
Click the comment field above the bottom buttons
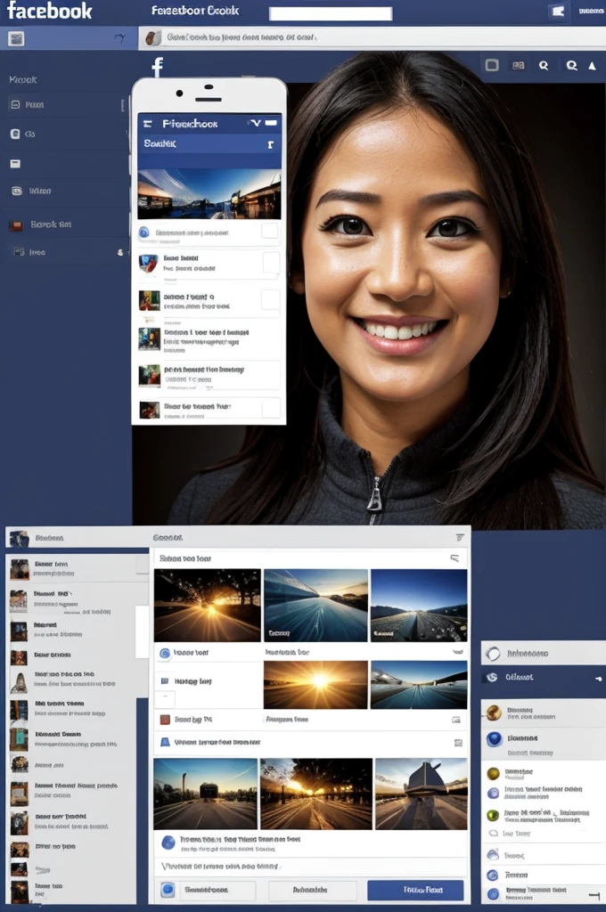310,867
